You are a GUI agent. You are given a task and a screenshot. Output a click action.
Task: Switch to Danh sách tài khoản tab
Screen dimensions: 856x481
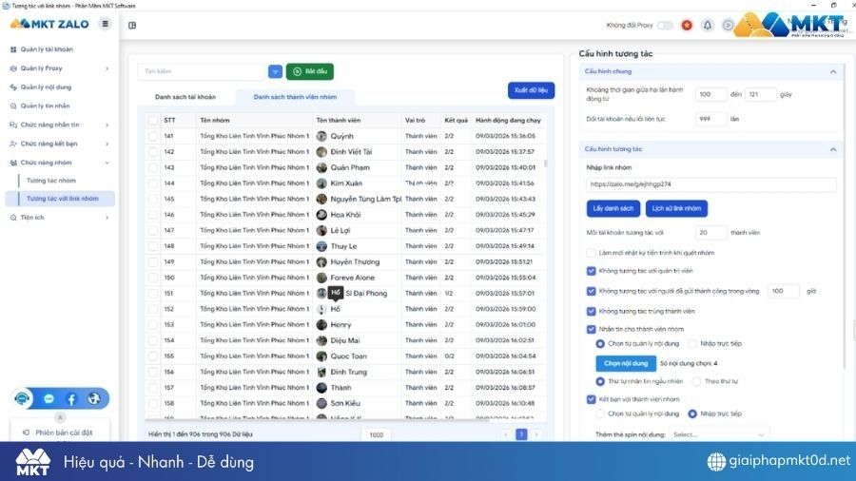185,97
